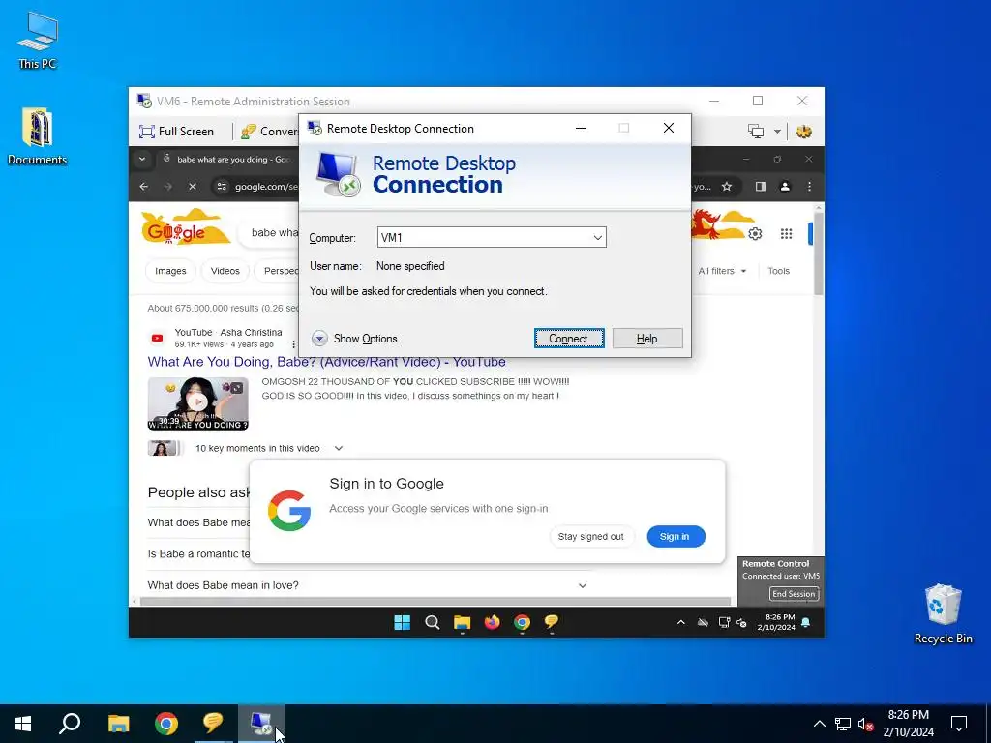Select the Videos search filter
The width and height of the screenshot is (991, 743).
click(225, 271)
